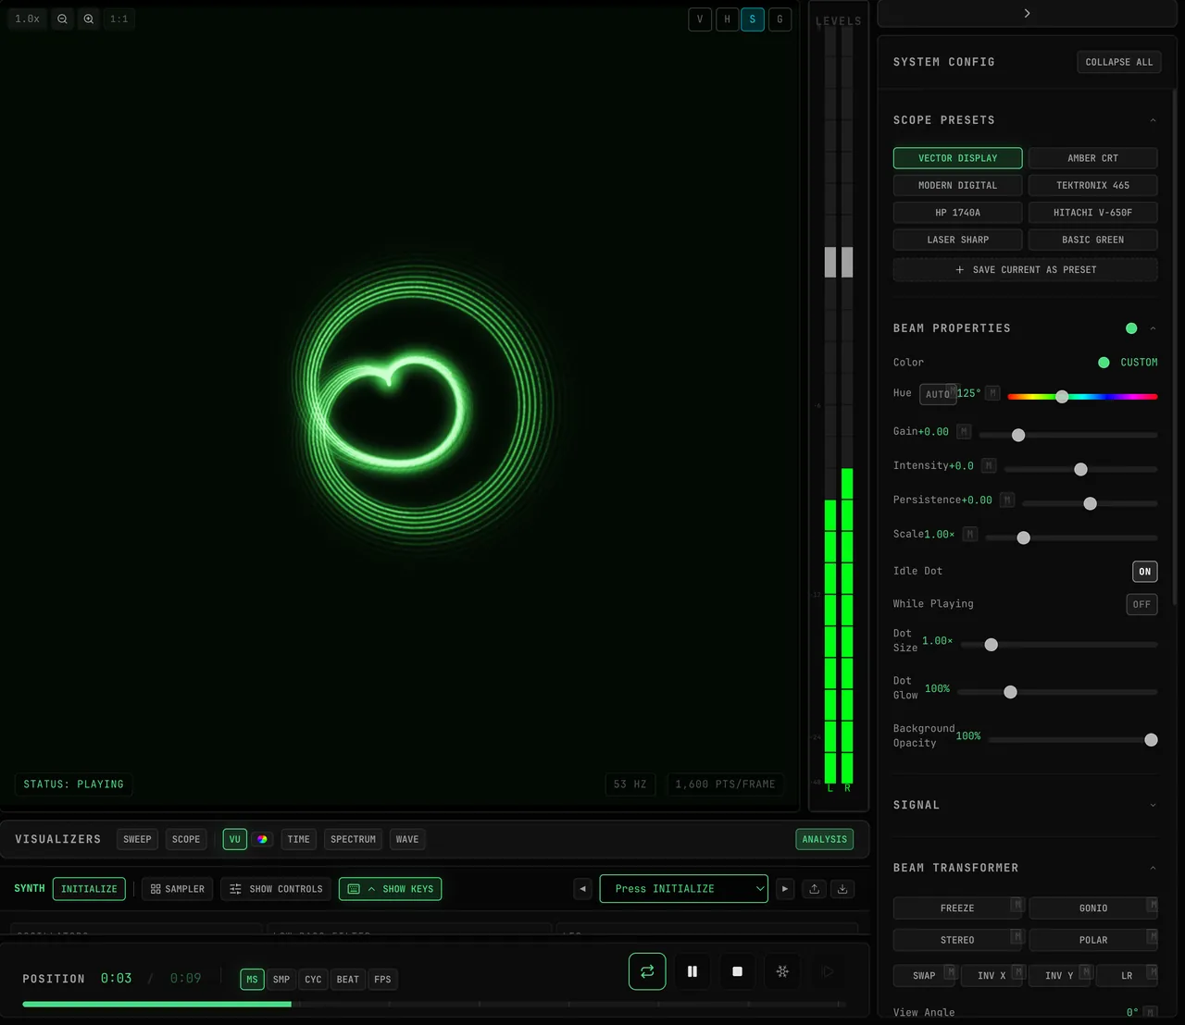Screen dimensions: 1185x1025
Task: Select the Tektronix 465 scope preset
Action: coord(1093,185)
